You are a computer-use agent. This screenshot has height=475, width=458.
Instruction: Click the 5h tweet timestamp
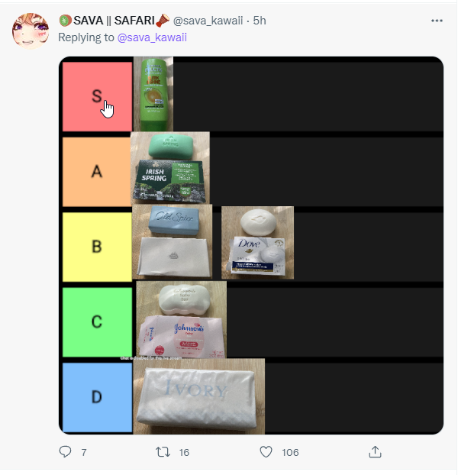260,21
